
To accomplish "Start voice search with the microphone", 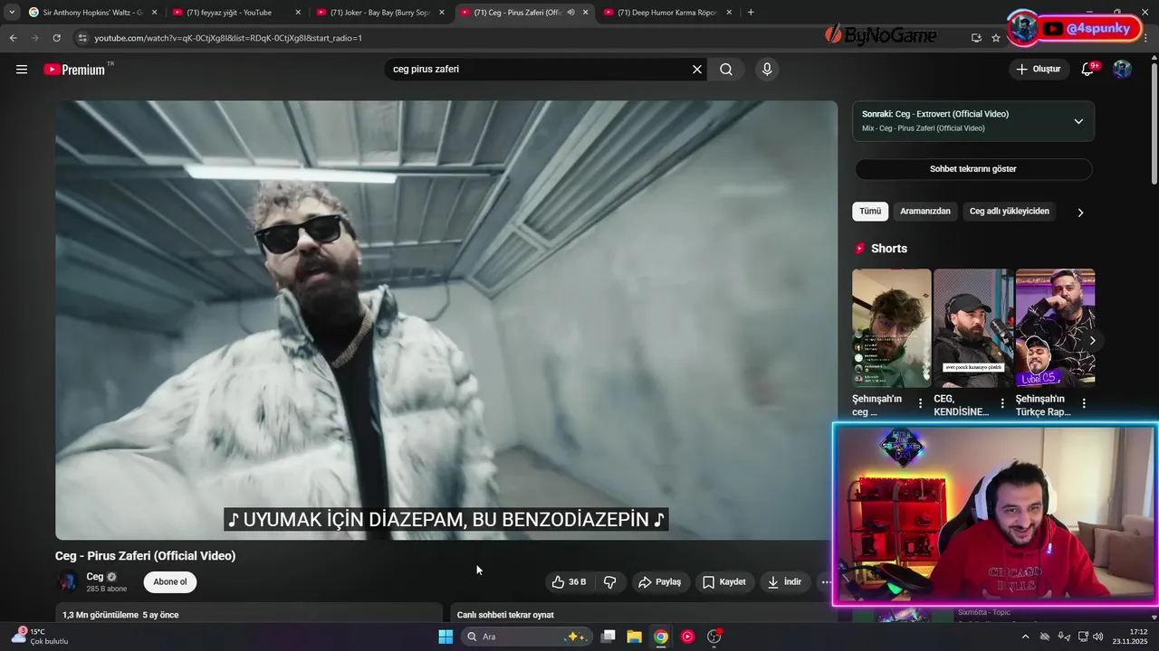I will point(767,69).
